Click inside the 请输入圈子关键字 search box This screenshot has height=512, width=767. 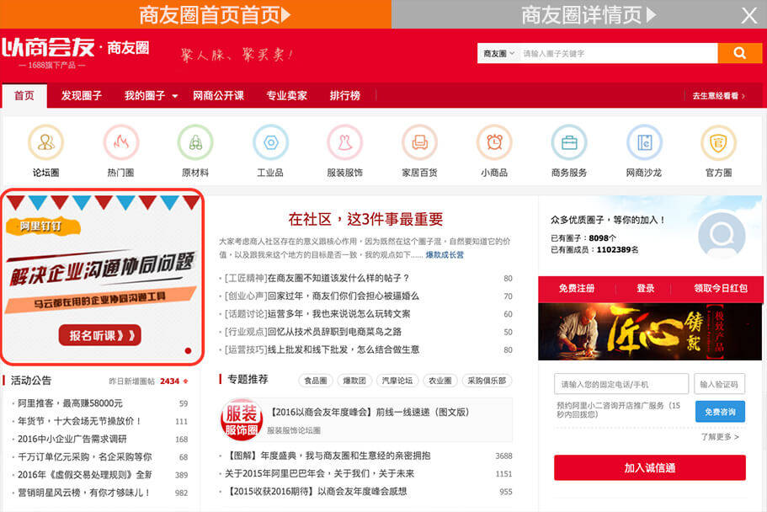[618, 53]
